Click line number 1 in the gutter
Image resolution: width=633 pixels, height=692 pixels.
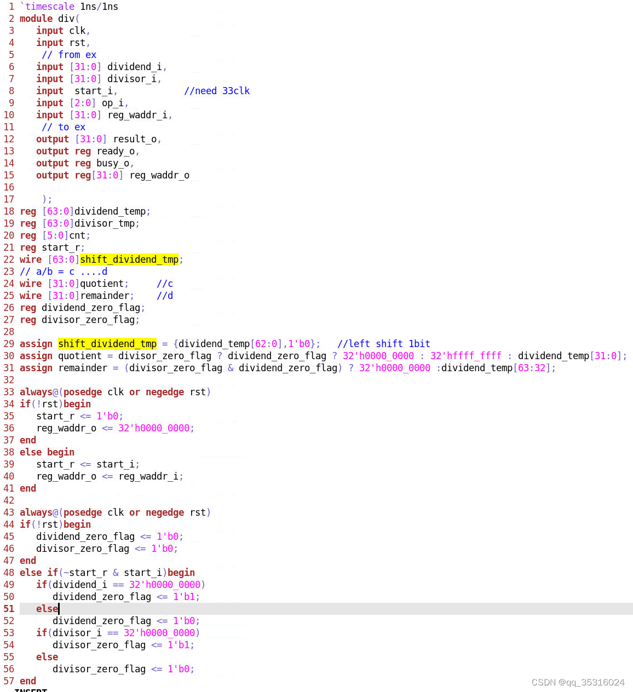[11, 7]
